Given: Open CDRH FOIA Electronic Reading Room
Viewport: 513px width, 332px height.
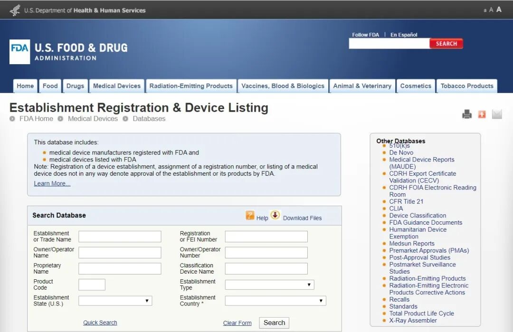Looking at the screenshot, I should (433, 191).
